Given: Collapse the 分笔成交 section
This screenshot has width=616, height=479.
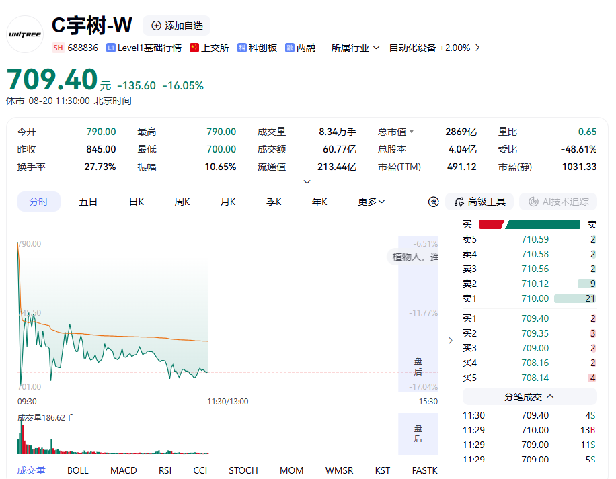Looking at the screenshot, I should (x=529, y=396).
